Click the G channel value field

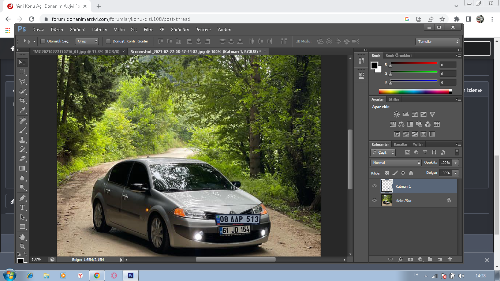click(x=448, y=74)
